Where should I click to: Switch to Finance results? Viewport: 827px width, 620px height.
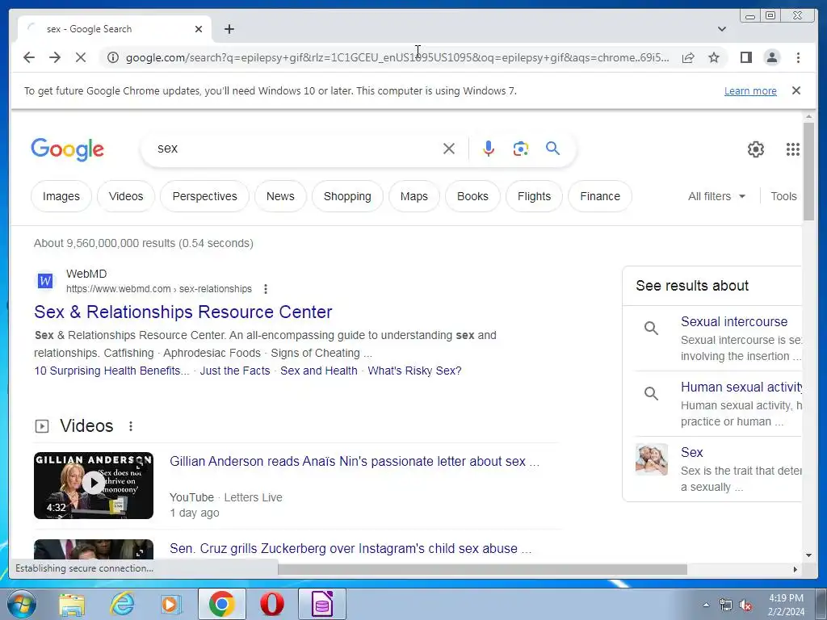pyautogui.click(x=600, y=196)
